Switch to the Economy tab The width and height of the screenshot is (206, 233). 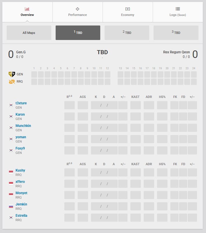pos(127,12)
